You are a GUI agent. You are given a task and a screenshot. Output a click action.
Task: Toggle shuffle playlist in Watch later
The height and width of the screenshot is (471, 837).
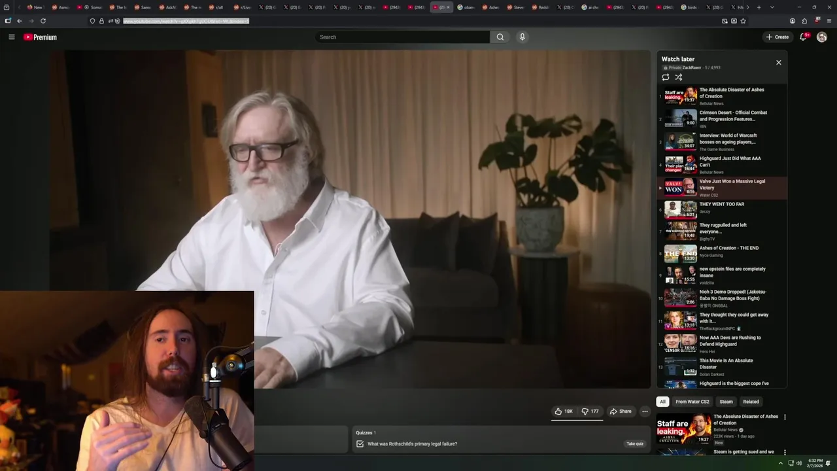coord(679,77)
